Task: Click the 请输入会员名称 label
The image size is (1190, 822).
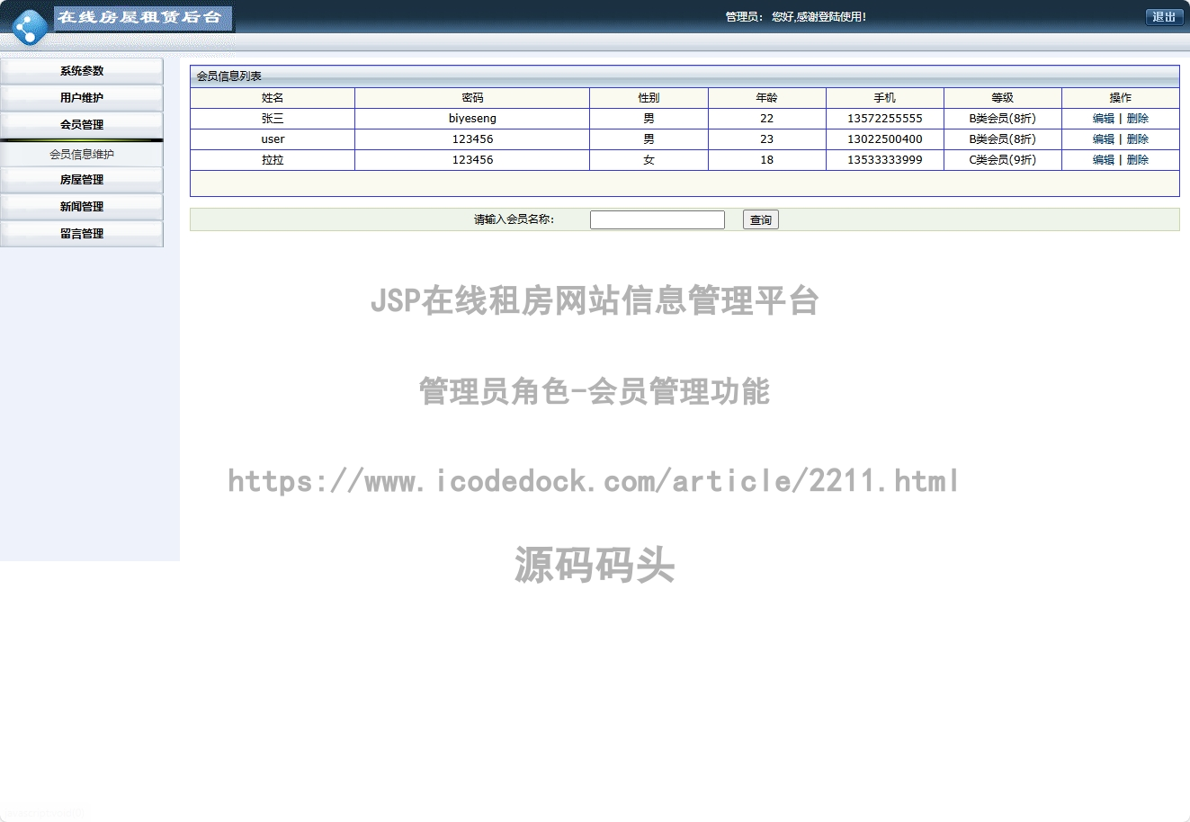Action: click(x=514, y=219)
